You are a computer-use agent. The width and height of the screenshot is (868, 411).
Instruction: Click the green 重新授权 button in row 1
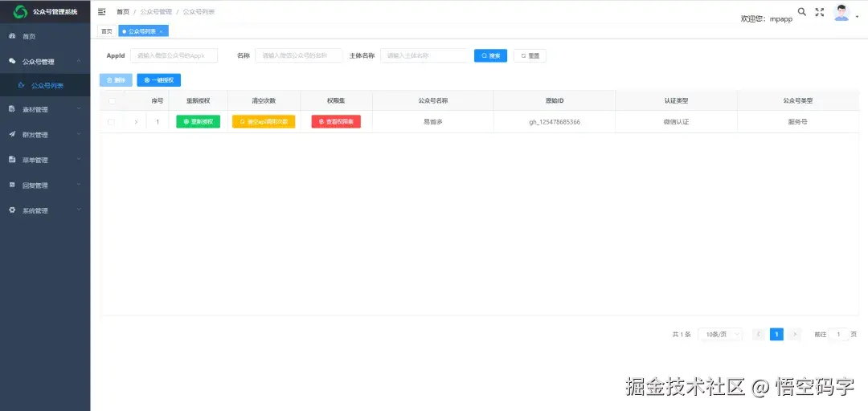point(199,122)
